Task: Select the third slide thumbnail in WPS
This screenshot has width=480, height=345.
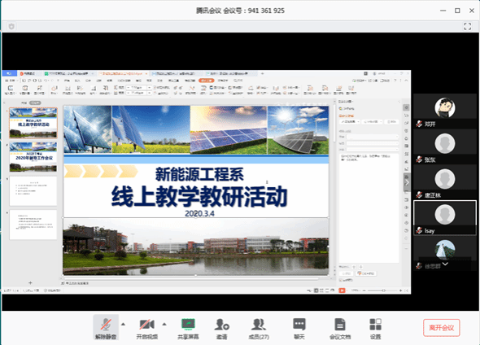Action: [33, 190]
